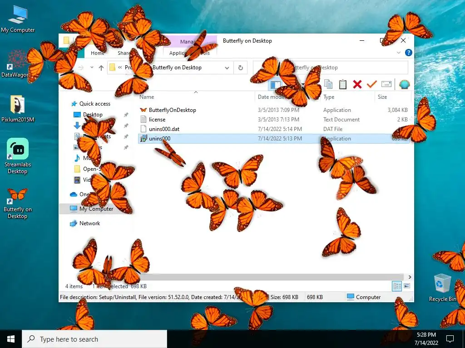Select My Computer in navigation pane
The width and height of the screenshot is (465, 348).
point(96,208)
